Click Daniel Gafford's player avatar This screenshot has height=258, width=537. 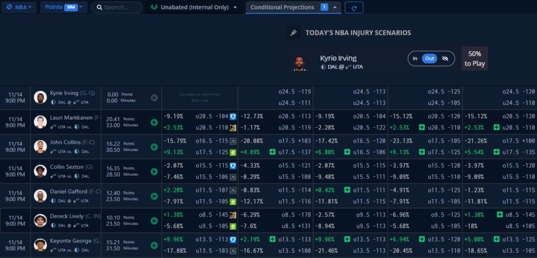[40, 196]
